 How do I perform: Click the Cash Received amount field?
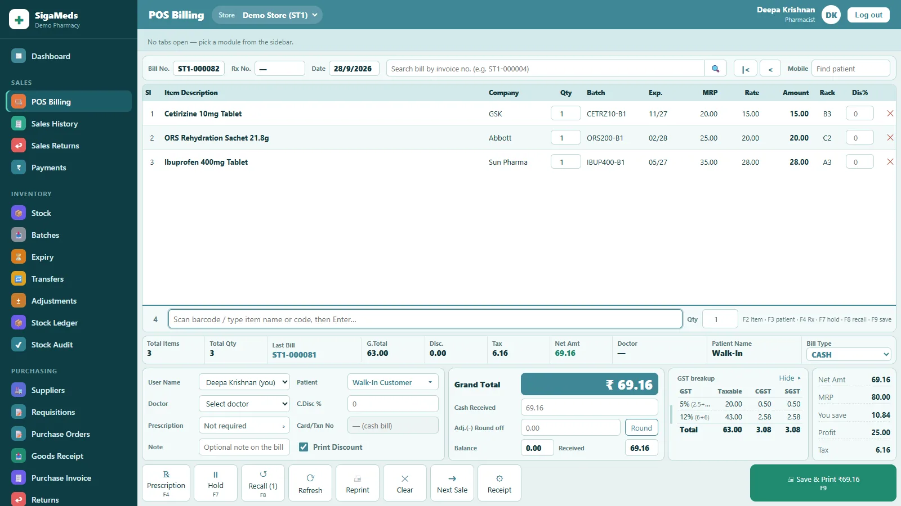(x=590, y=408)
